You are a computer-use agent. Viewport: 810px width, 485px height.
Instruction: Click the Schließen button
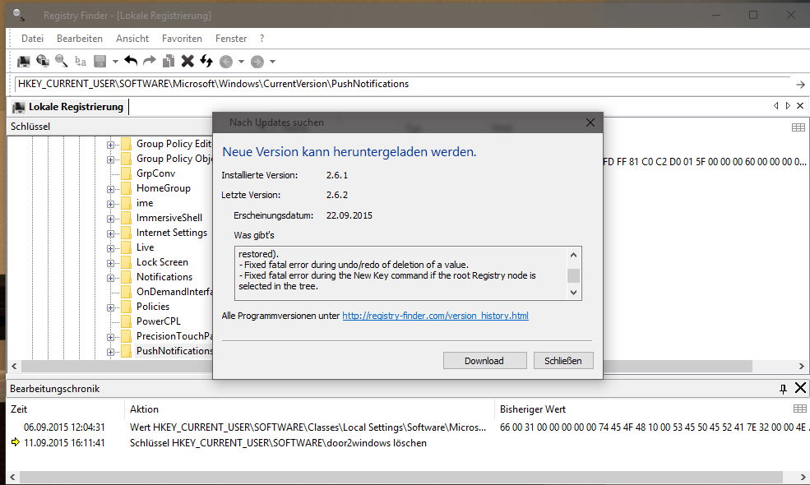(x=563, y=361)
